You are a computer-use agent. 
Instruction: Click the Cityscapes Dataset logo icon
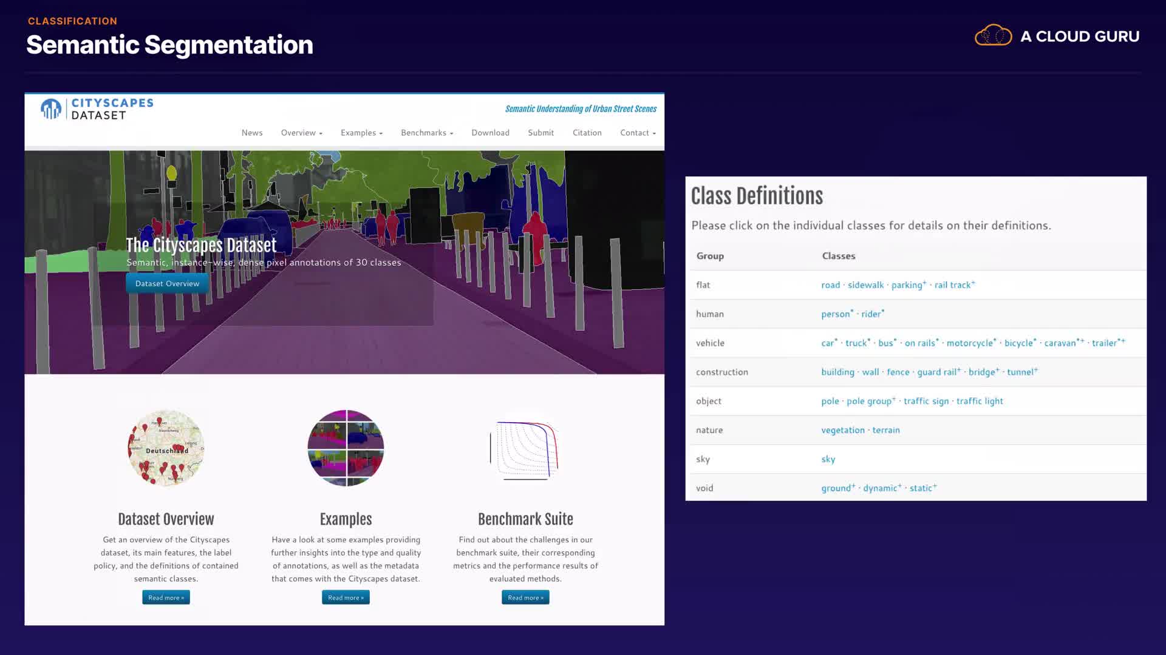pos(51,109)
